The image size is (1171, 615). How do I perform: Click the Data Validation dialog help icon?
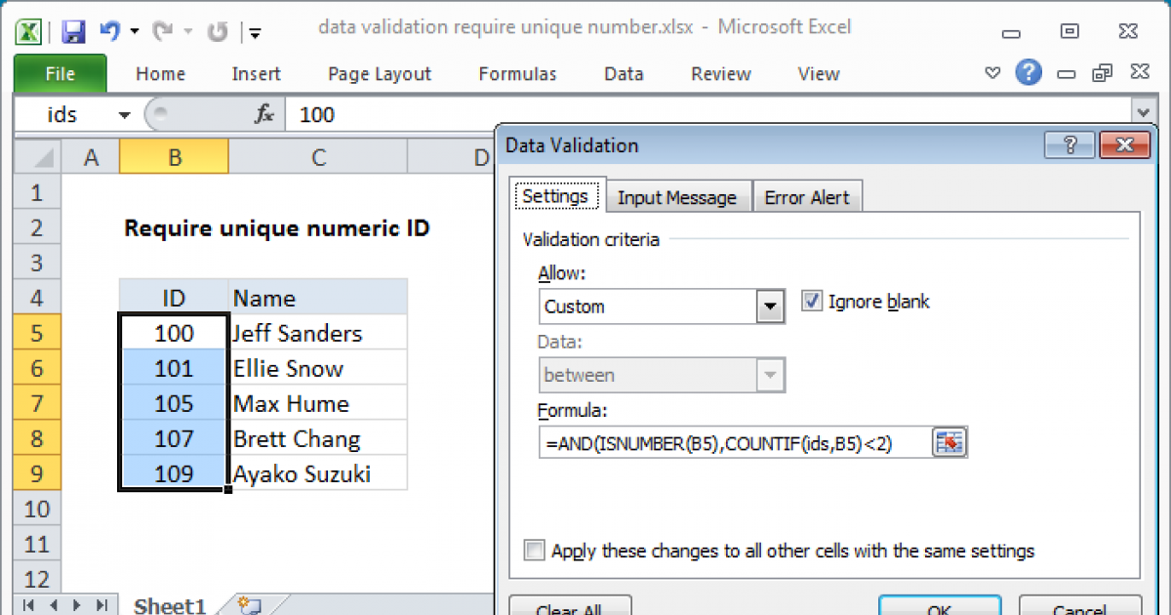[x=1070, y=144]
